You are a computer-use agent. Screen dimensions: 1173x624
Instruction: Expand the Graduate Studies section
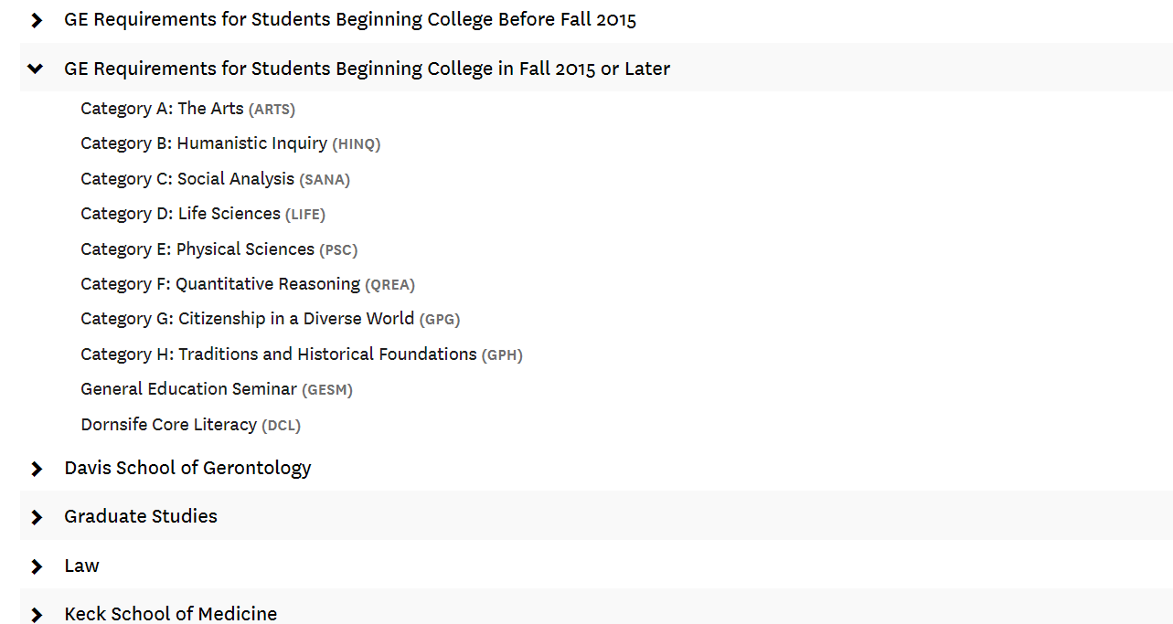click(x=140, y=516)
